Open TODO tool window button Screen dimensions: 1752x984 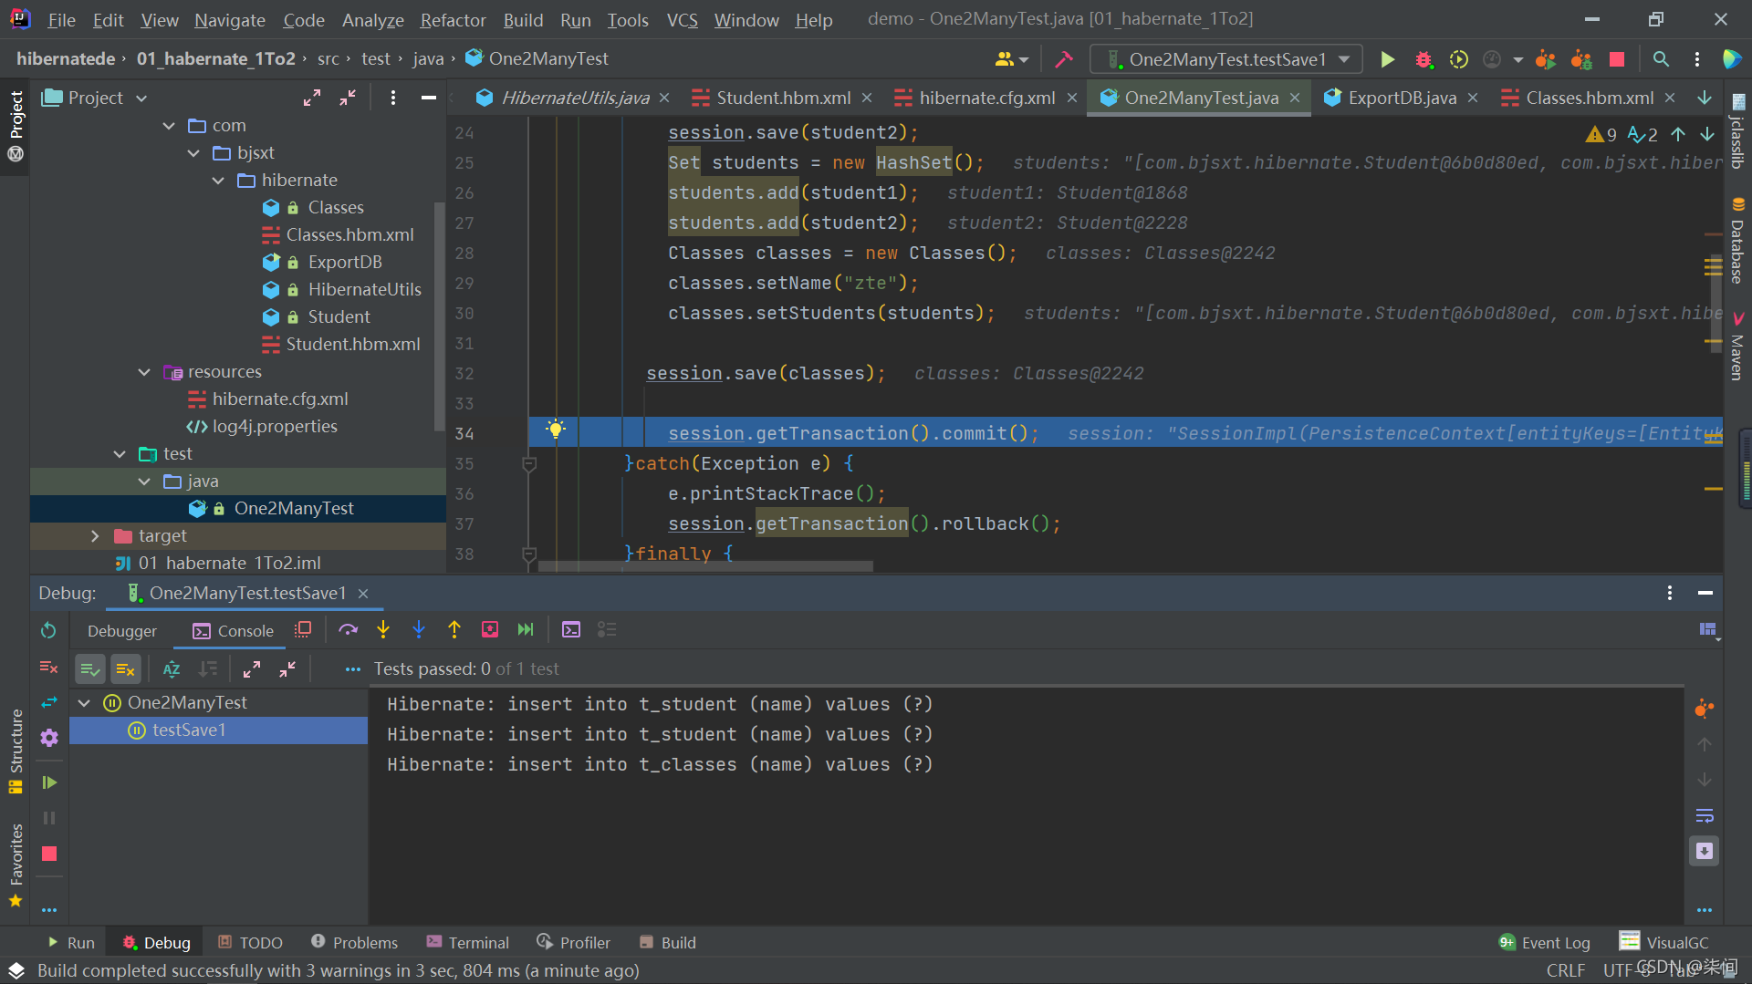click(x=250, y=942)
